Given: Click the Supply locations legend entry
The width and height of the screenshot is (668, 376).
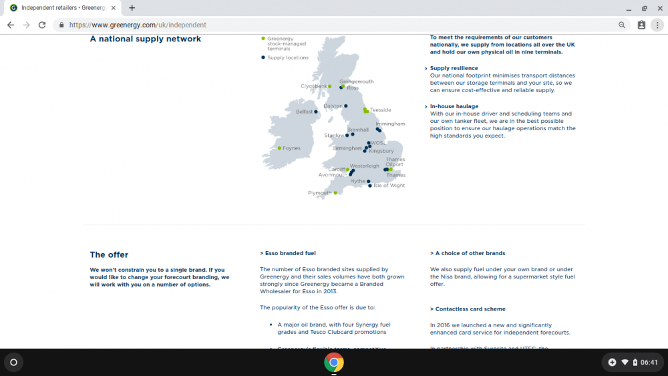Looking at the screenshot, I should (285, 57).
